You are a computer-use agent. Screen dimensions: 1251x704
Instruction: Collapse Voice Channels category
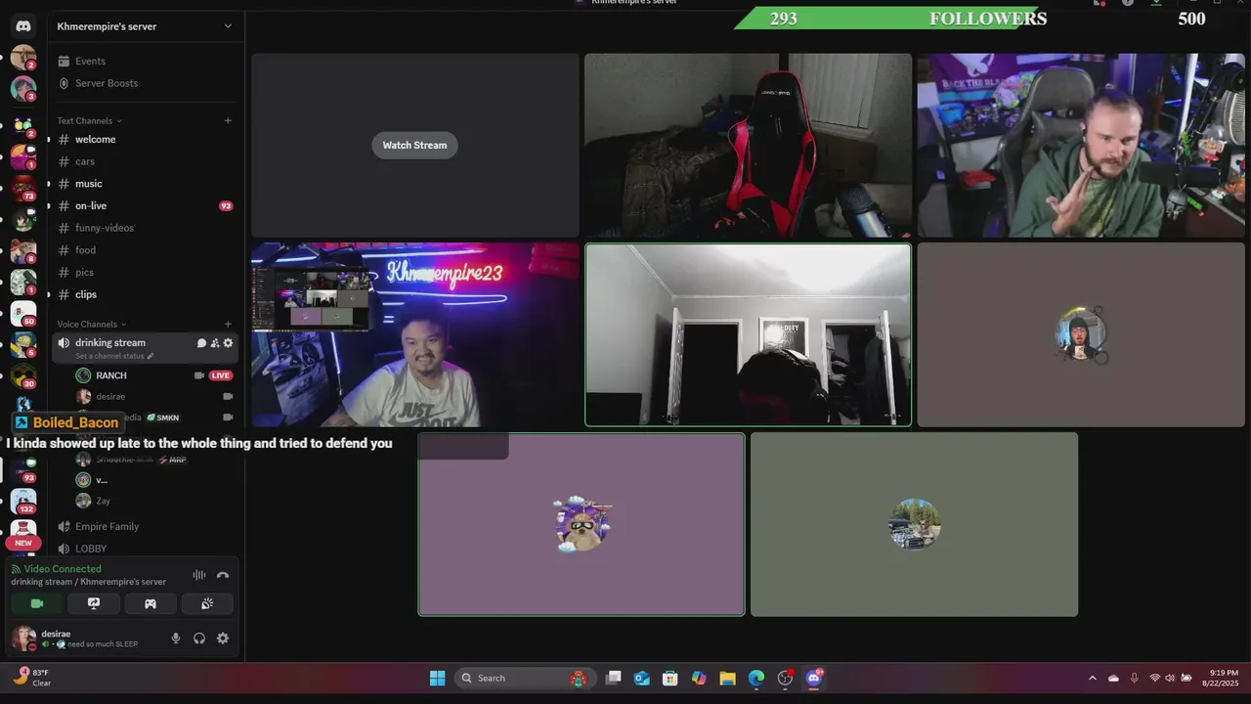pos(91,324)
